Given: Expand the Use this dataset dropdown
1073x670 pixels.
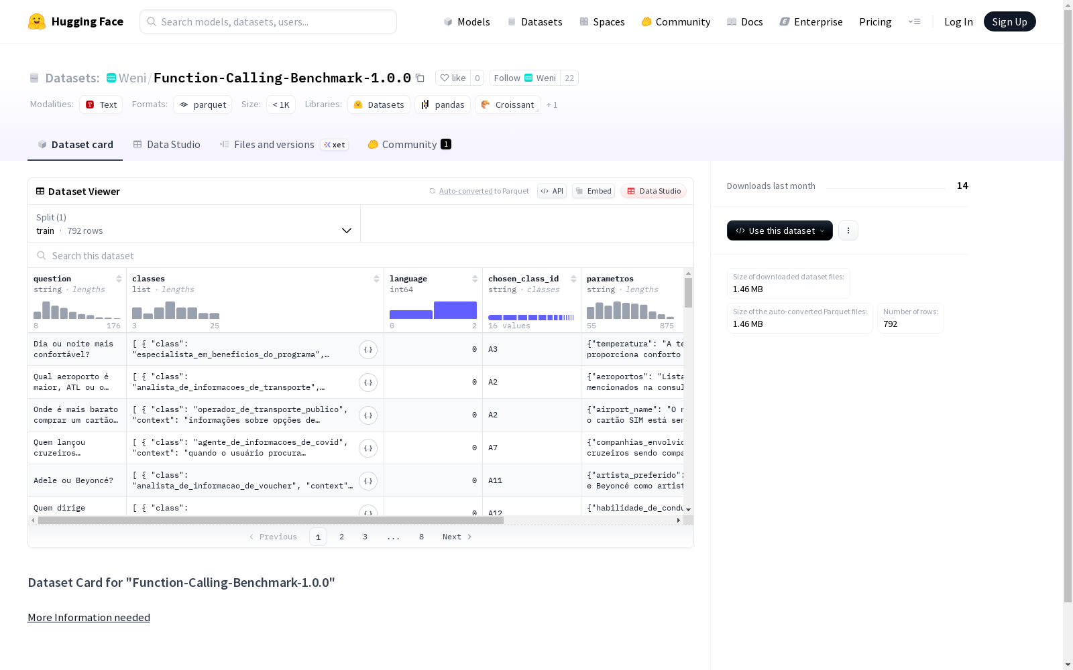Looking at the screenshot, I should (x=780, y=230).
